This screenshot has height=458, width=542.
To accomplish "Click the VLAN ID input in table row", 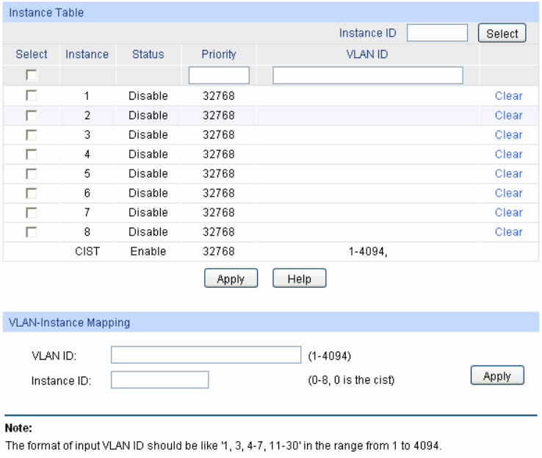I will click(x=368, y=75).
